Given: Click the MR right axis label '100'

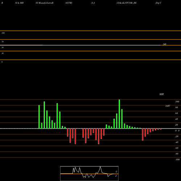Looking at the screenshot, I should tap(177, 102).
